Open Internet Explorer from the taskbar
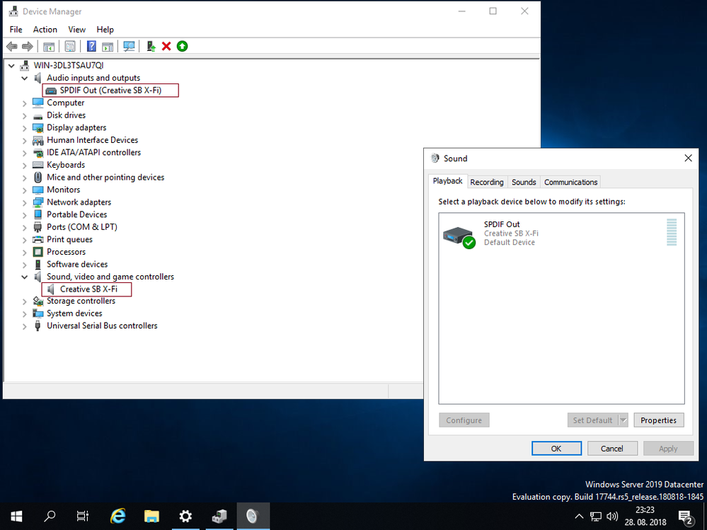 [117, 516]
